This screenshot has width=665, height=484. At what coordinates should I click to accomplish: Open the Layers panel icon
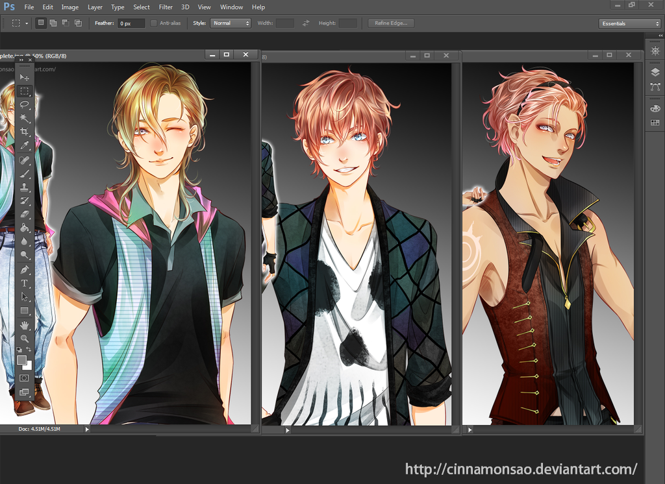tap(655, 72)
